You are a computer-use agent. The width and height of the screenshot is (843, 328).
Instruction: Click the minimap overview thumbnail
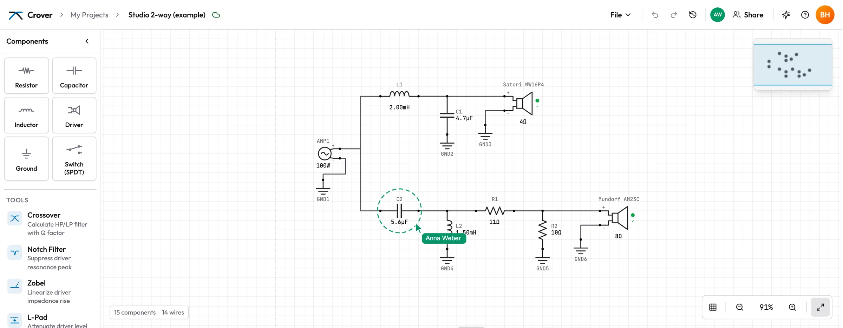[793, 65]
